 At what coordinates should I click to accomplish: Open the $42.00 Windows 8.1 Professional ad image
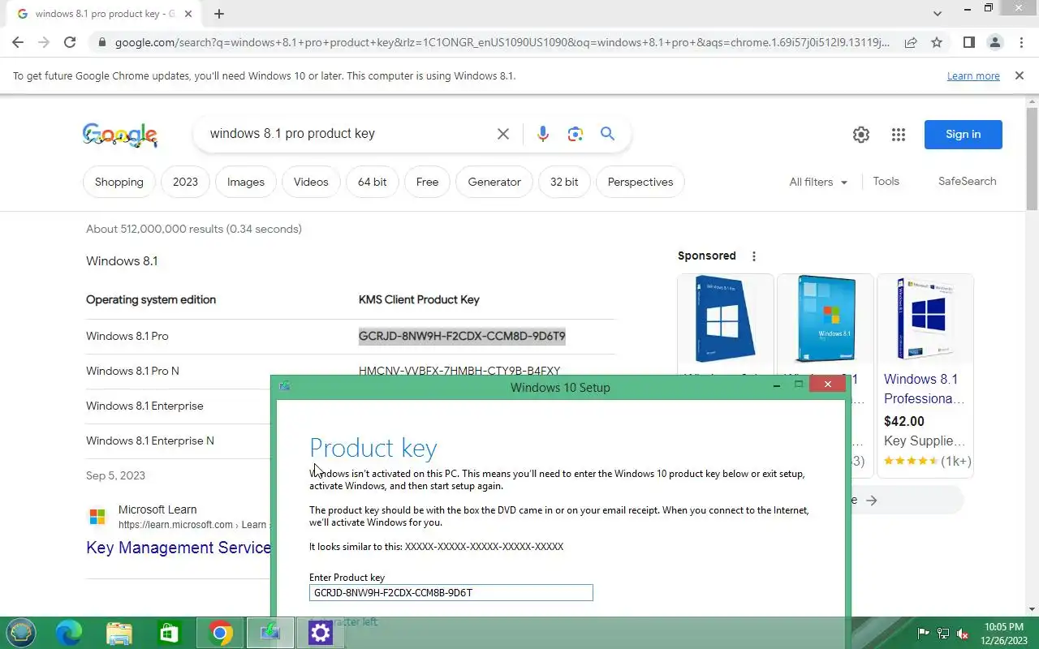coord(925,318)
